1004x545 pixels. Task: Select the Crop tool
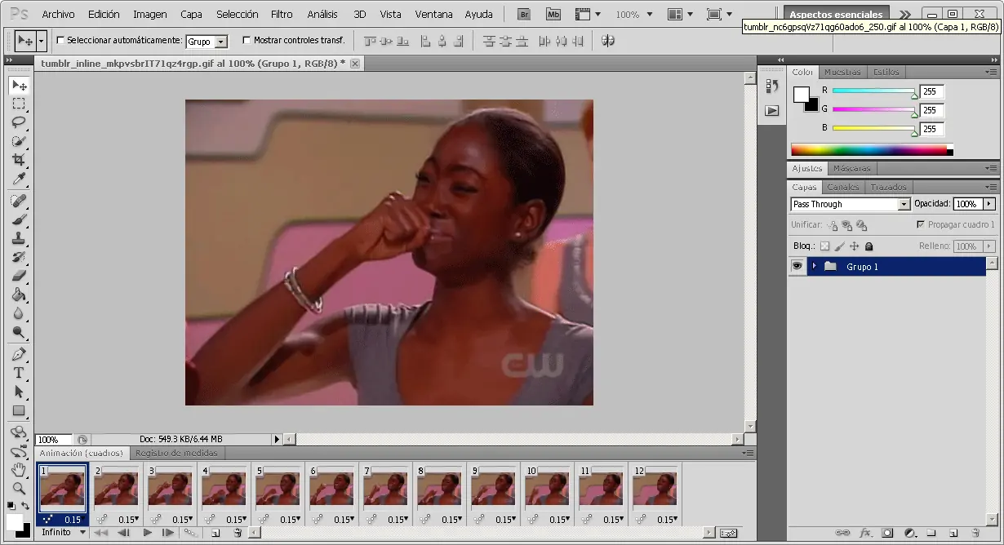(x=19, y=160)
